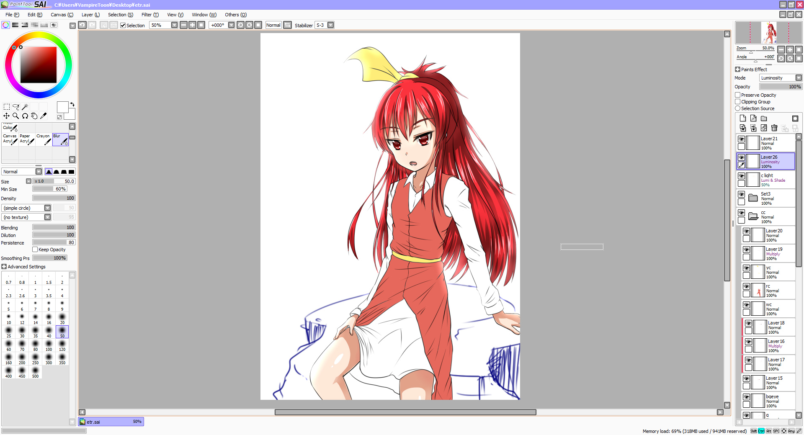Toggle visibility of Layer20
This screenshot has width=804, height=435.
(746, 231)
